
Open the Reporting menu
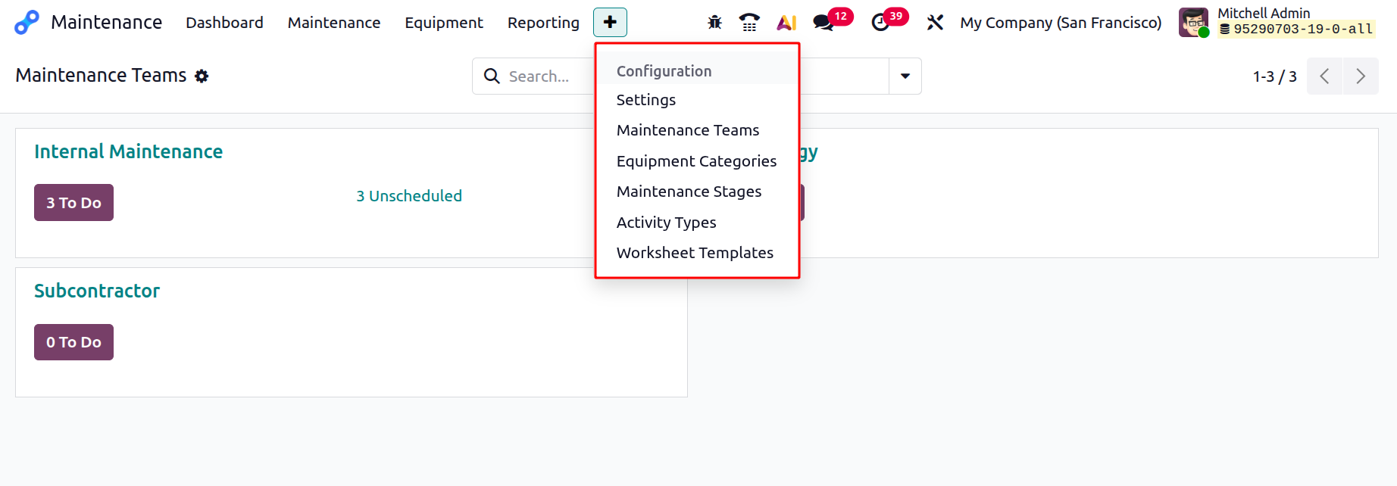(543, 23)
